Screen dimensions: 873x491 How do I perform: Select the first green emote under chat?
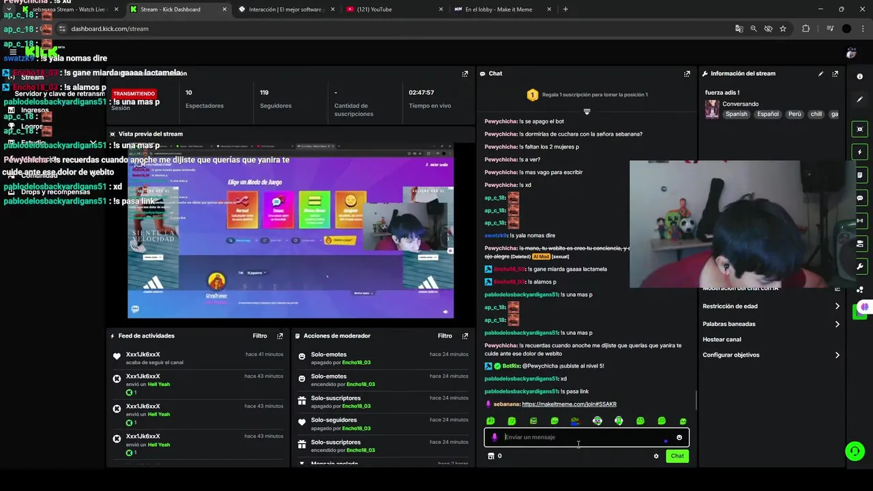point(490,421)
